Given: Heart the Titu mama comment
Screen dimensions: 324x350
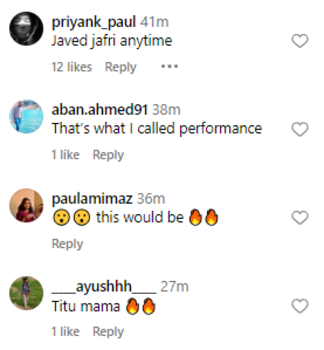Looking at the screenshot, I should (x=300, y=306).
